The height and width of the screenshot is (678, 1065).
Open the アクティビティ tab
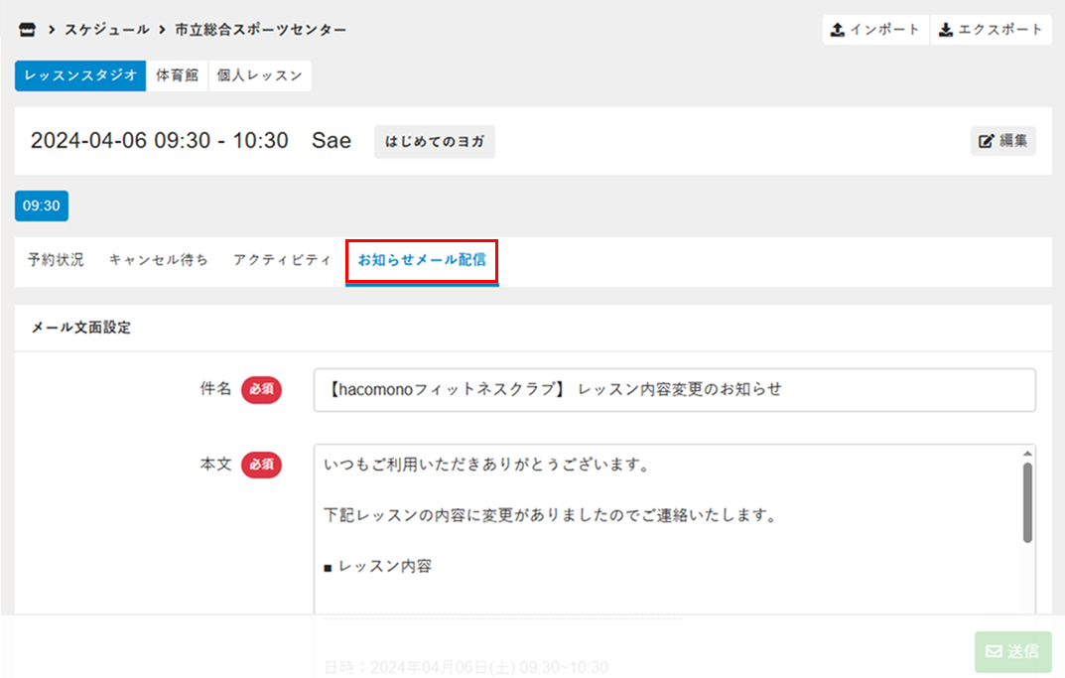[x=282, y=261]
